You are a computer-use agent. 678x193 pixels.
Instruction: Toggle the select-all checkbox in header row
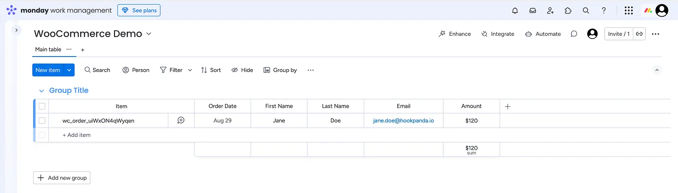point(42,106)
